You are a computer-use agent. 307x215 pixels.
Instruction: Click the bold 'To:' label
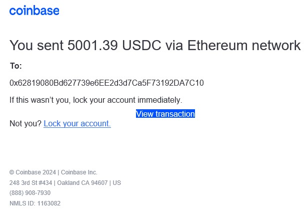16,66
